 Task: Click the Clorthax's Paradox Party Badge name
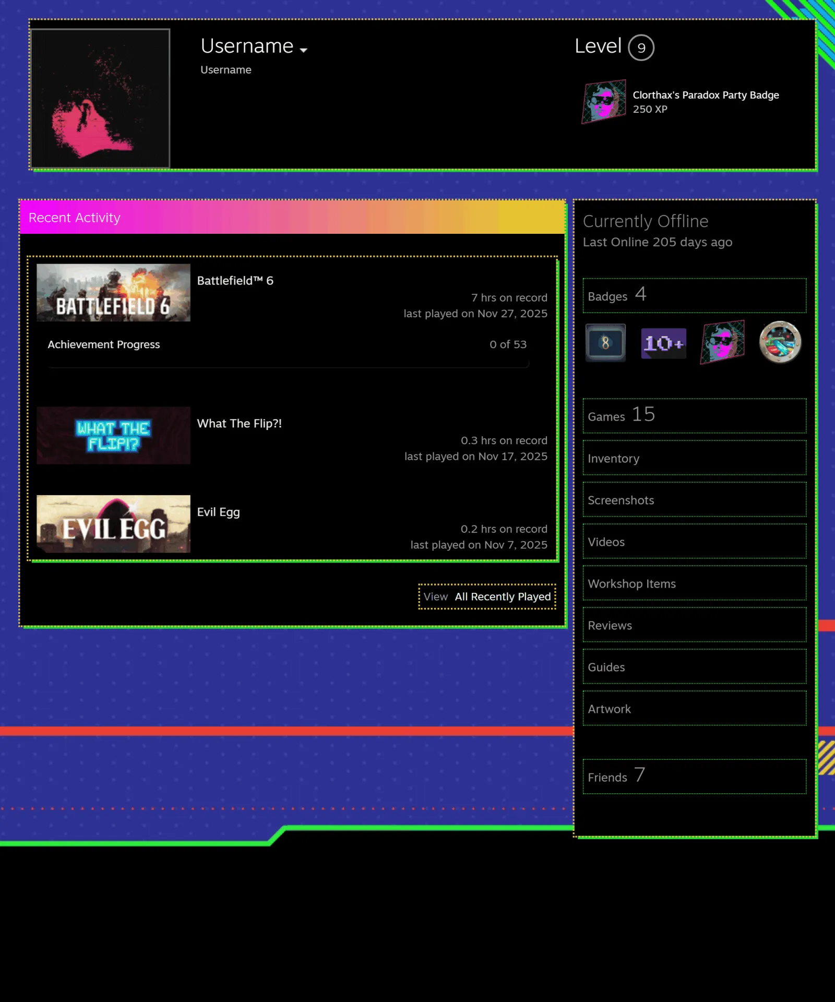706,95
